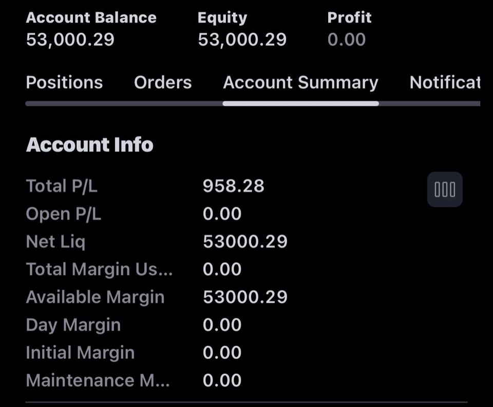Open the column layout icon button

[445, 189]
